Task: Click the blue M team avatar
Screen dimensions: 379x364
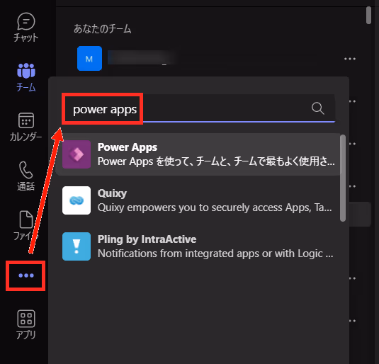Action: click(x=89, y=59)
